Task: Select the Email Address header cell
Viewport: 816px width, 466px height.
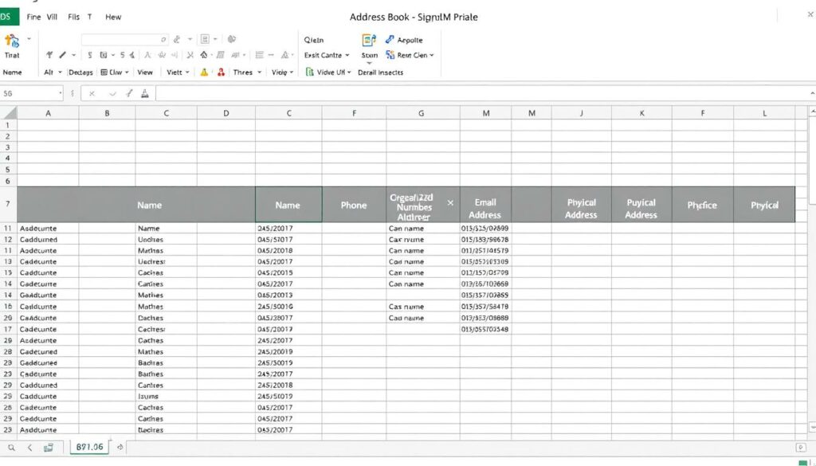Action: point(484,209)
